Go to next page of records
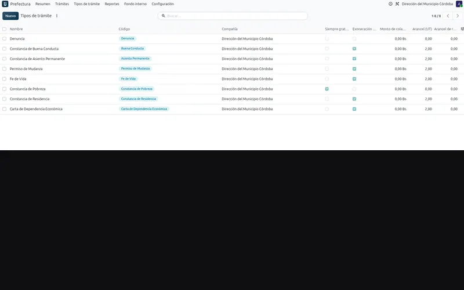This screenshot has width=464, height=290. coord(458,16)
